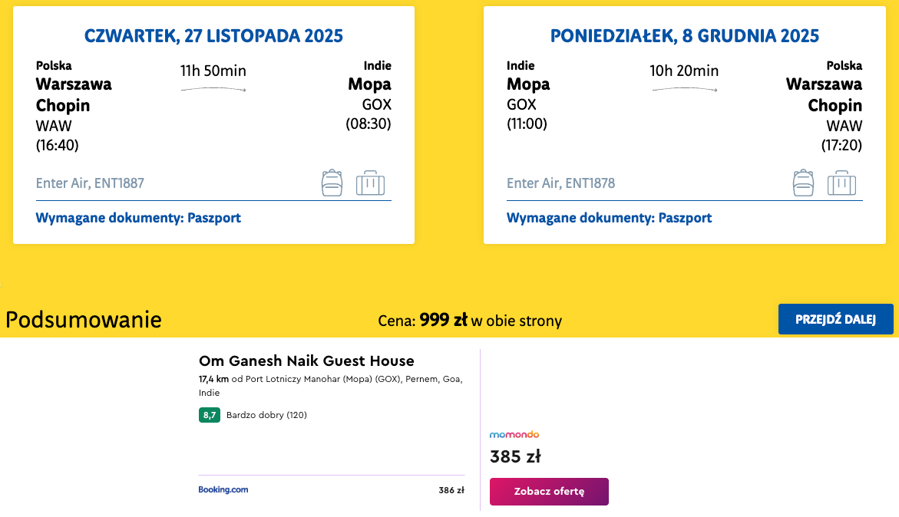
Task: Open Om Ganesh Naik Guest House title
Action: pos(306,361)
